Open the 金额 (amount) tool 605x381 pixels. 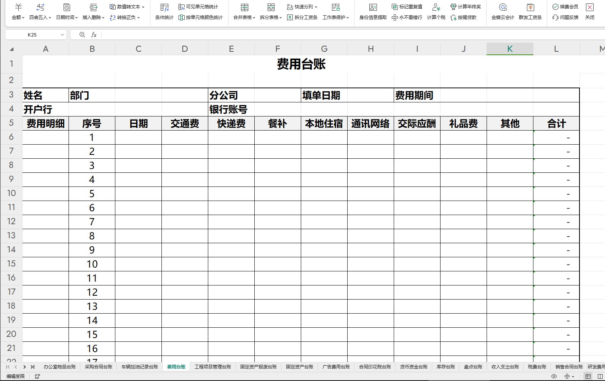coord(18,11)
